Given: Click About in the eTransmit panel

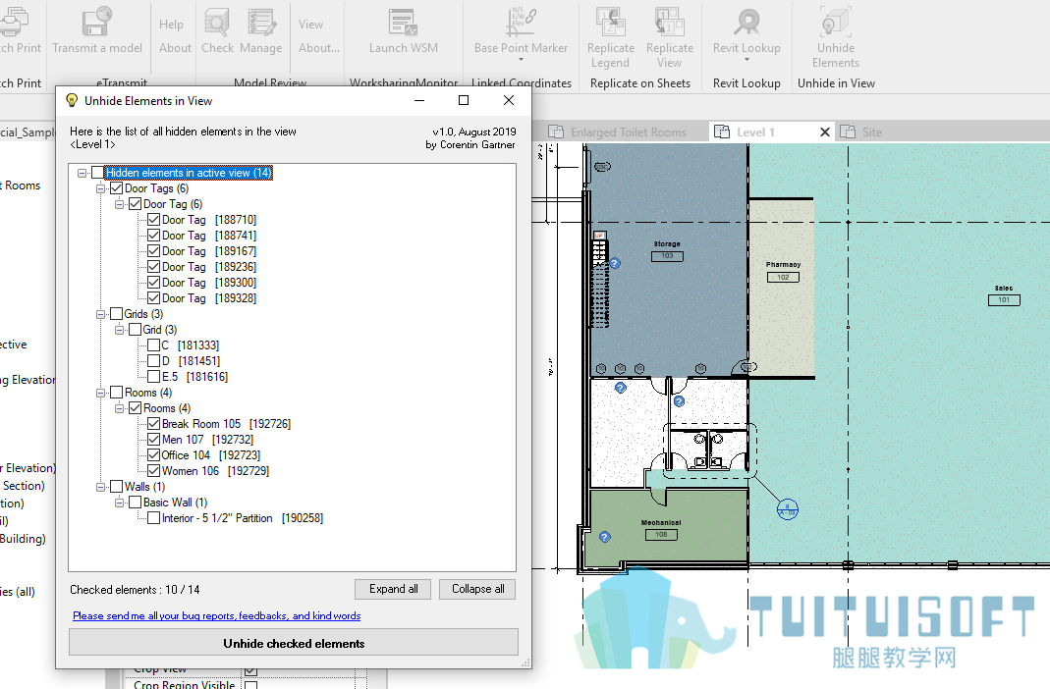Looking at the screenshot, I should point(176,48).
